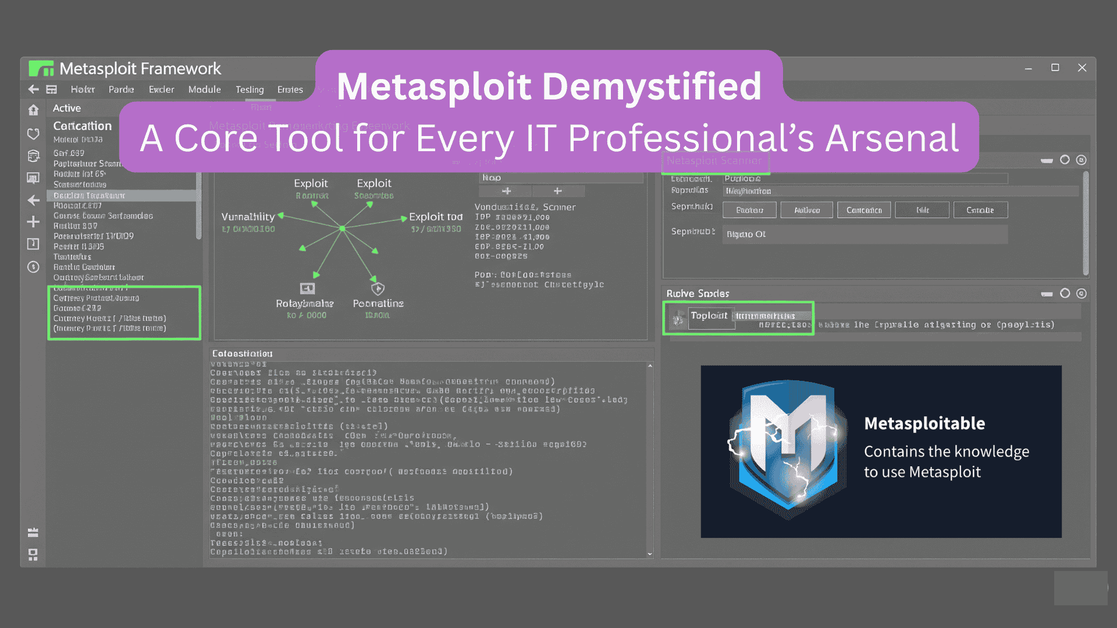Click the monitor icon in the left sidebar
This screenshot has width=1117, height=628.
click(x=33, y=178)
